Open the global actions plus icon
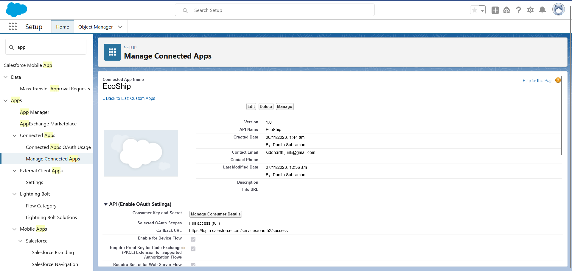572x271 pixels. 495,10
